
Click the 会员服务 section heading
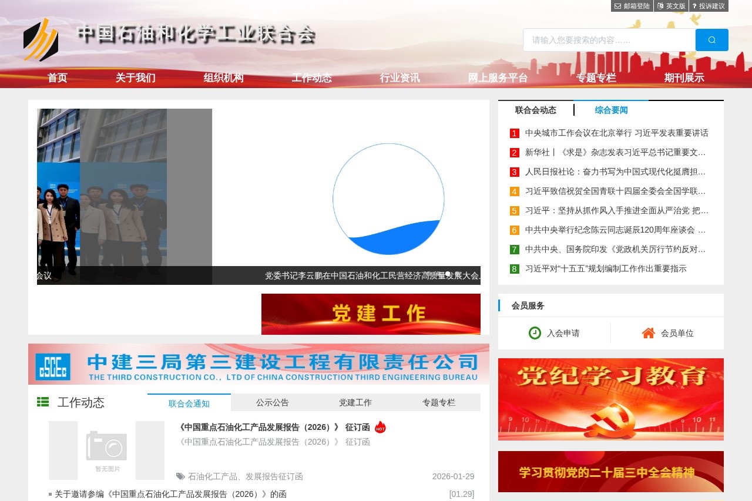528,305
